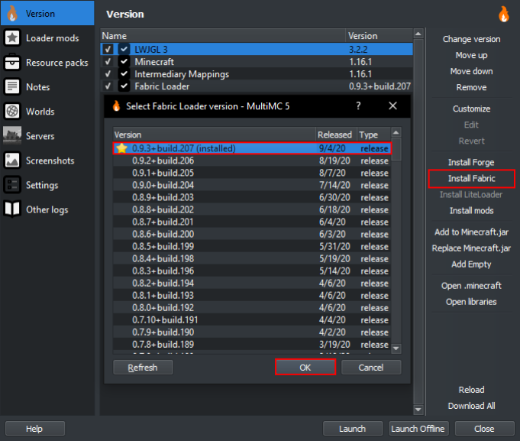This screenshot has width=520, height=441.
Task: Click the Servers image icon
Action: (x=12, y=136)
